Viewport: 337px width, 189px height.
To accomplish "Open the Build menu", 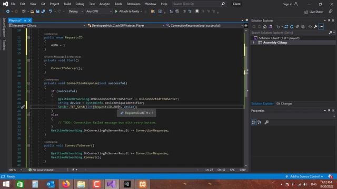I will (x=67, y=4).
